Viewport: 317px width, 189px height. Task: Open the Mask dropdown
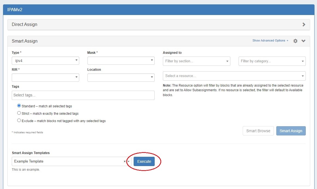pyautogui.click(x=121, y=61)
